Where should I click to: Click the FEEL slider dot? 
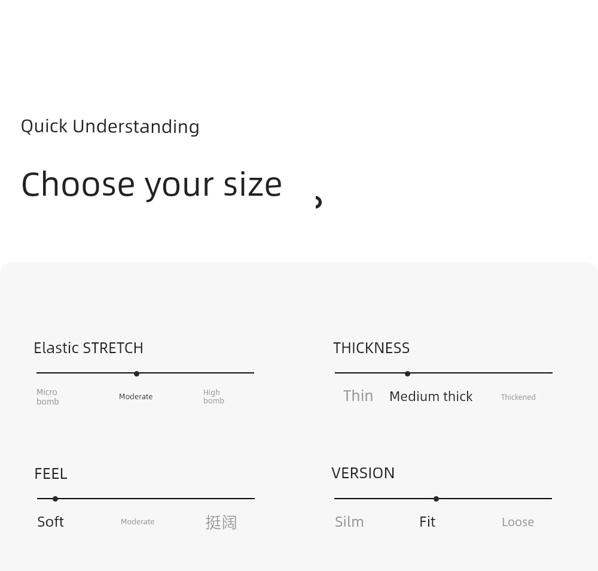coord(55,499)
